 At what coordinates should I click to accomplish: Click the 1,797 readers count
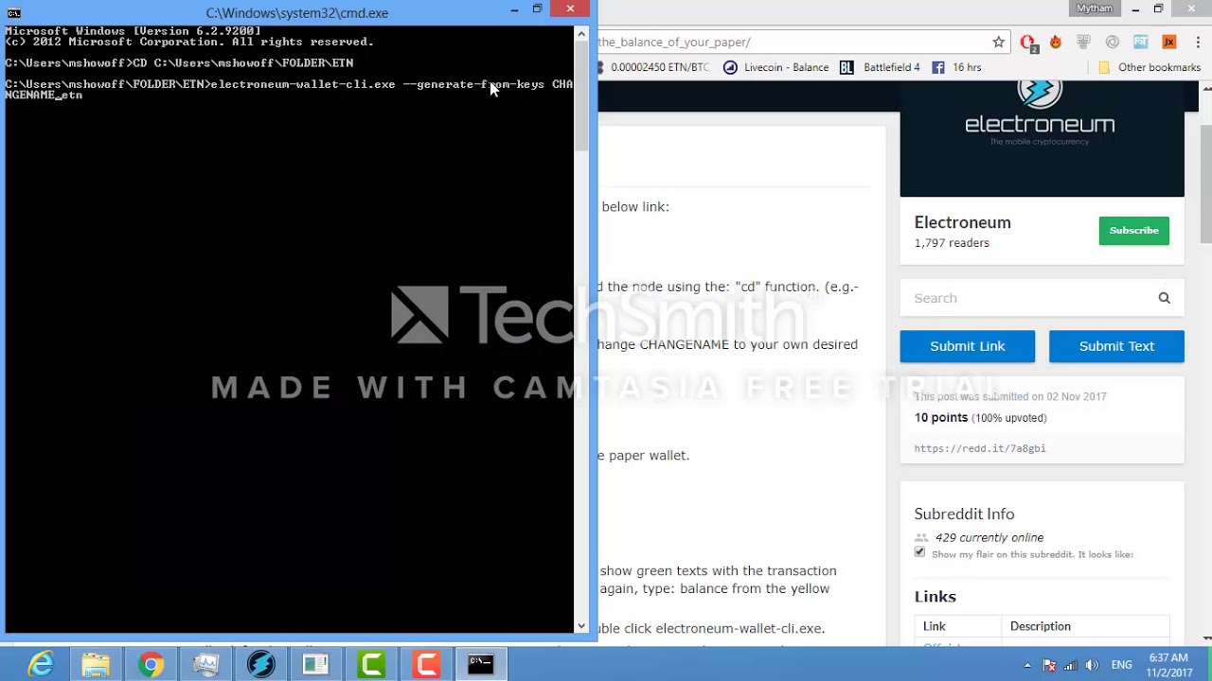pyautogui.click(x=952, y=243)
